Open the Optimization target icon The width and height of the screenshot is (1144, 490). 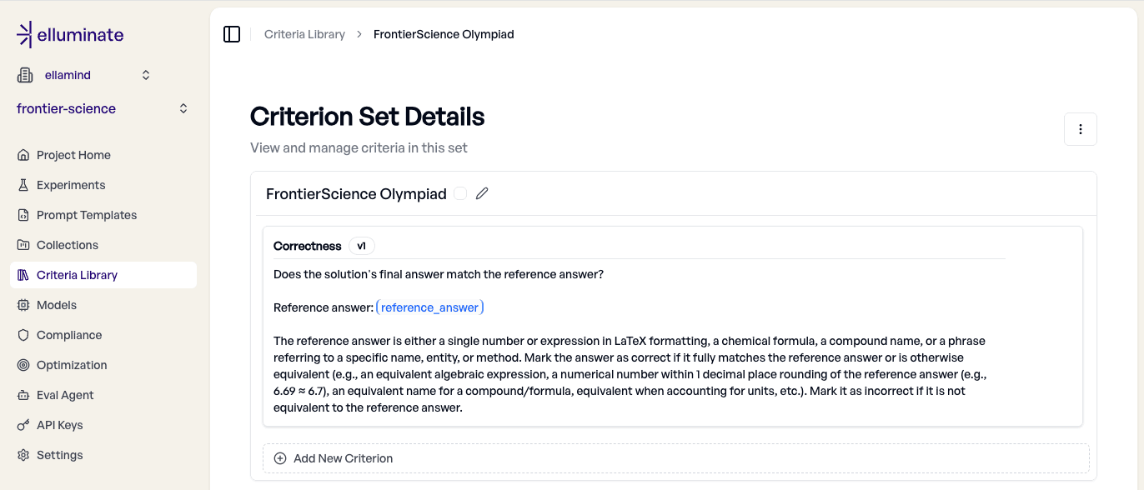[24, 364]
